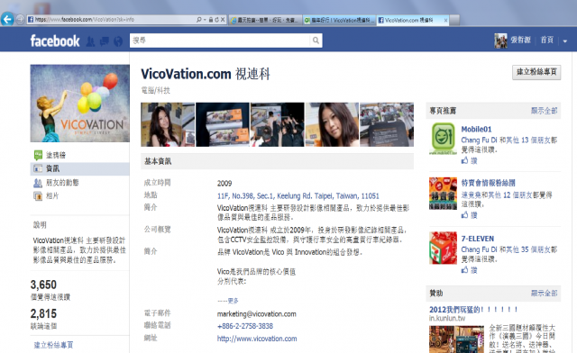Click the lock security icon in address bar

click(211, 20)
